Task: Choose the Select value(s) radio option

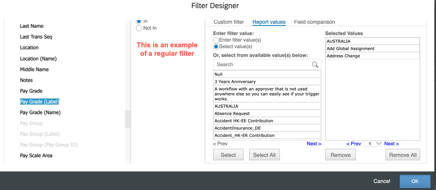Action: pos(216,47)
